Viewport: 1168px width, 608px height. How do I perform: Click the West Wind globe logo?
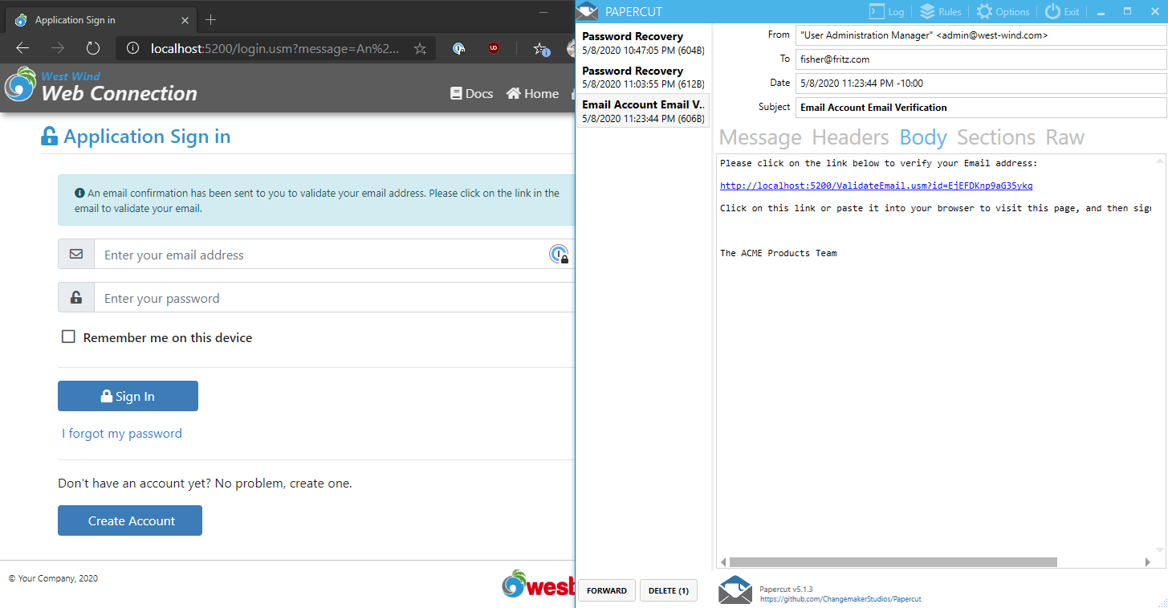19,85
